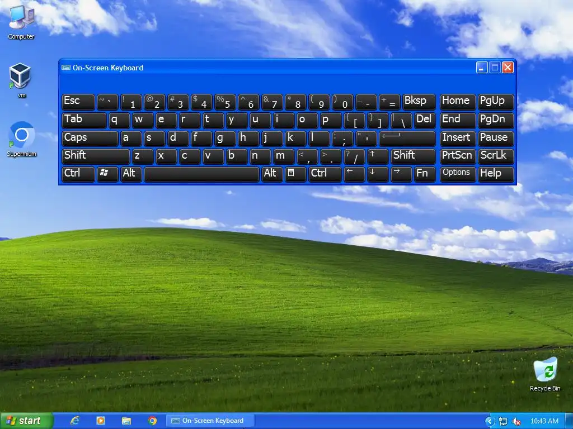
Task: Click the comma key
Action: pyautogui.click(x=307, y=156)
